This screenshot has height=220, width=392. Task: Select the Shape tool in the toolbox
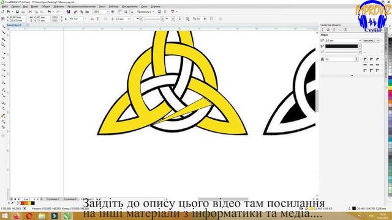(x=3, y=32)
